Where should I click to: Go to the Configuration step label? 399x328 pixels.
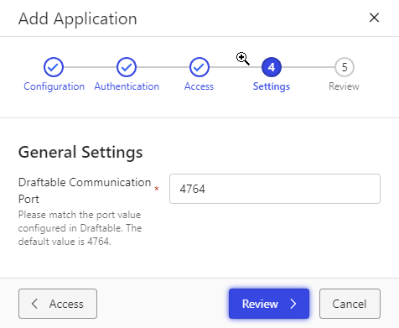[x=54, y=86]
